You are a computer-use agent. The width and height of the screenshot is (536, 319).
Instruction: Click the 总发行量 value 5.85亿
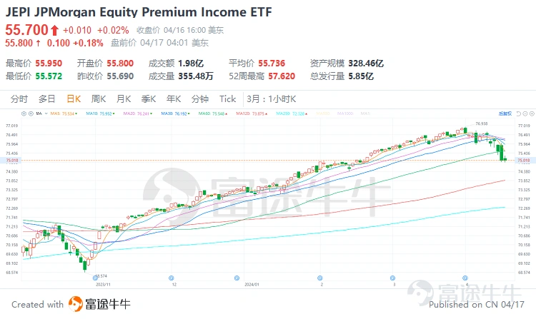point(361,76)
